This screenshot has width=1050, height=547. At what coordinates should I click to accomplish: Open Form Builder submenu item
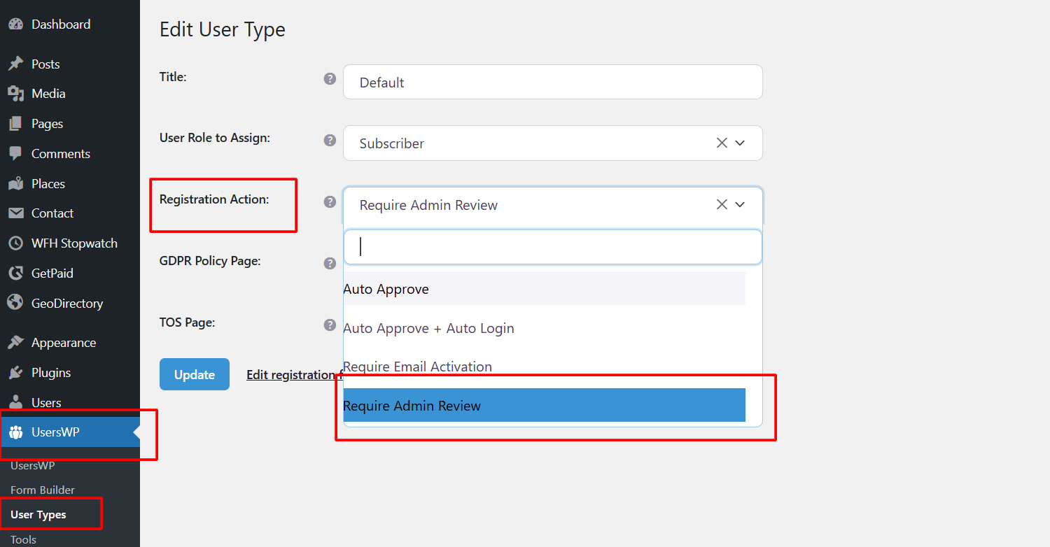tap(43, 490)
